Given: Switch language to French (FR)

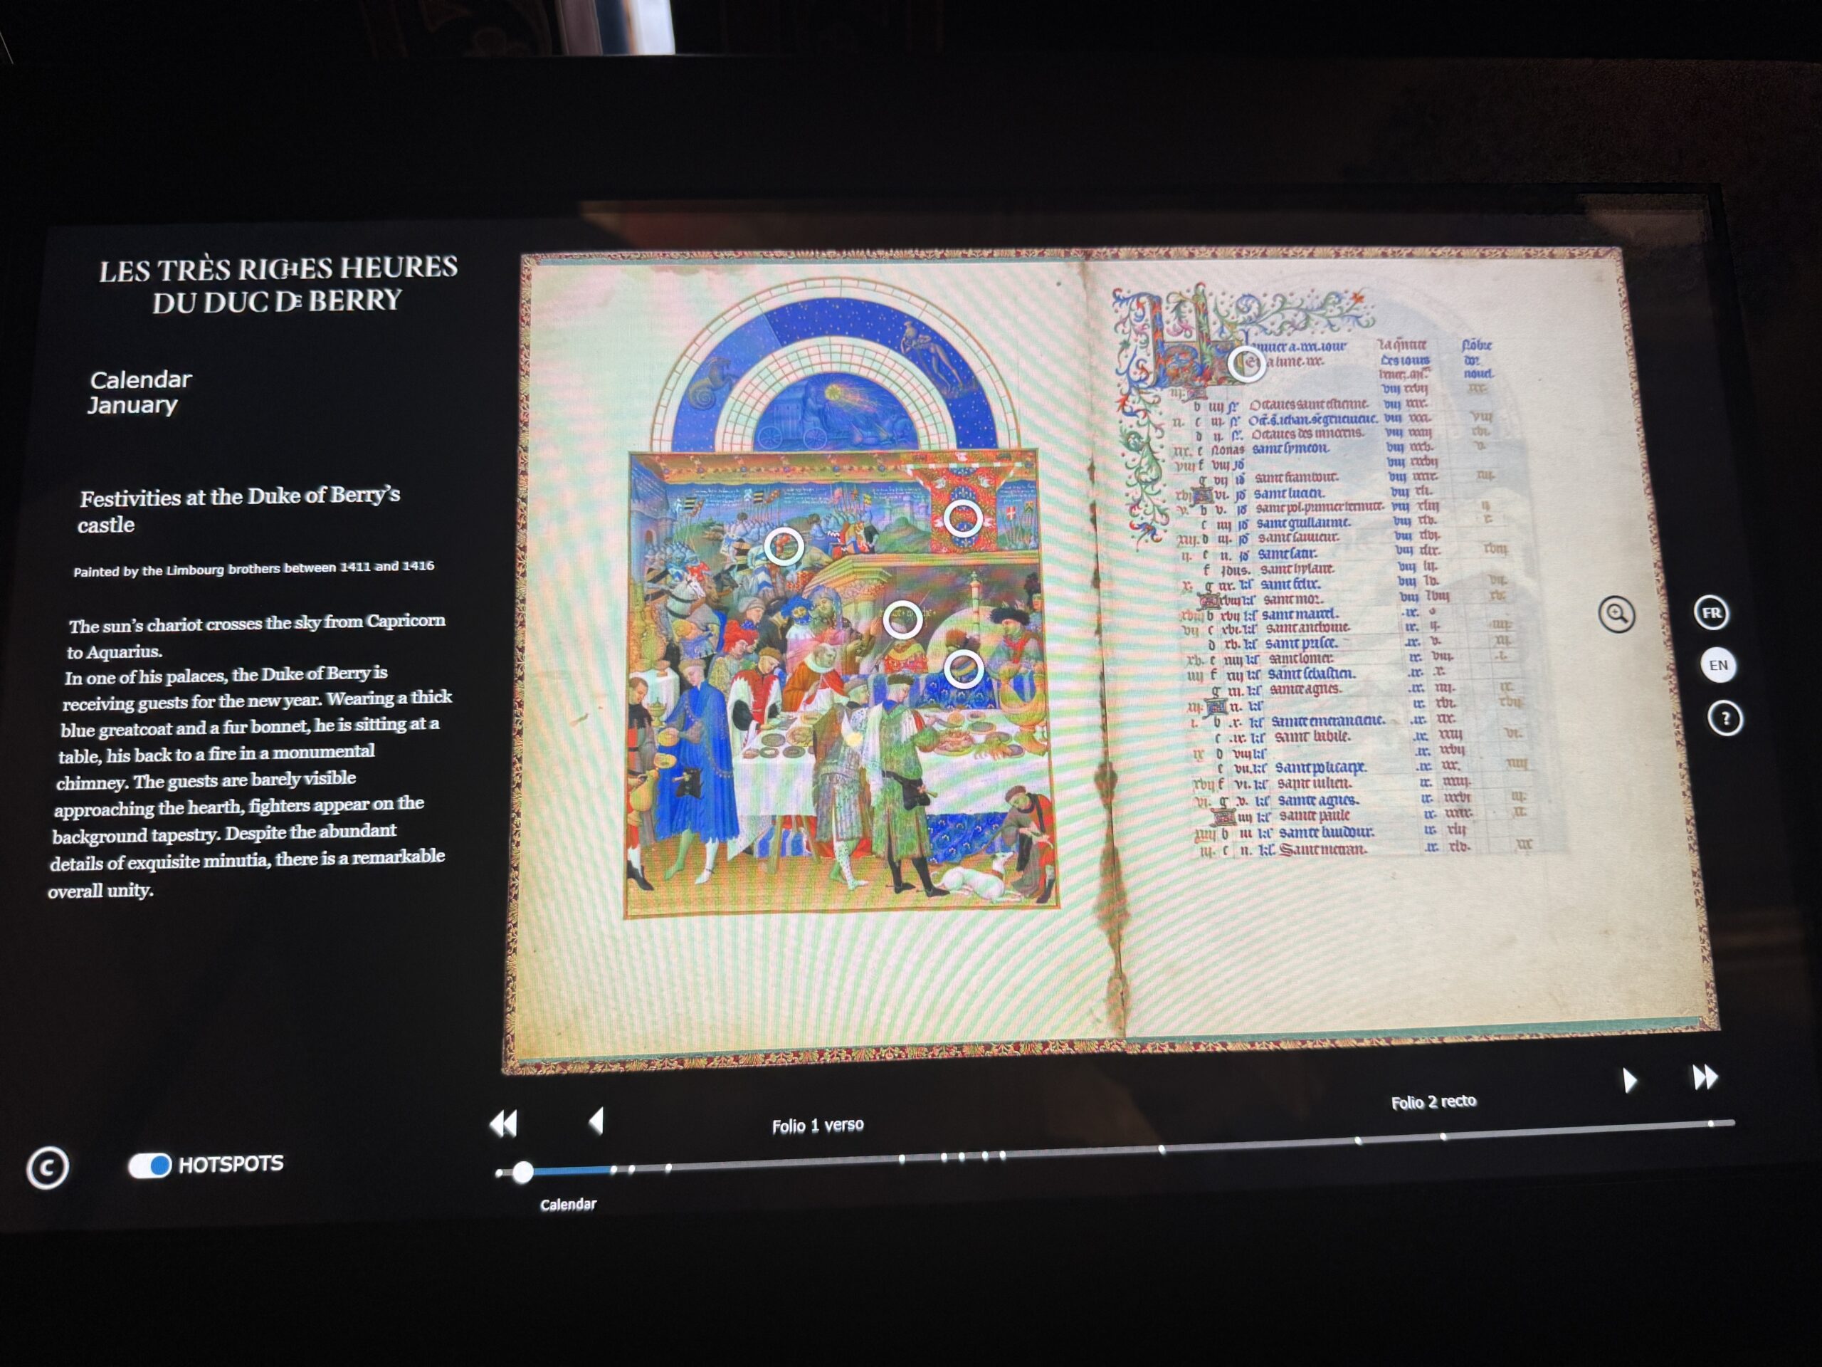Looking at the screenshot, I should (1712, 613).
